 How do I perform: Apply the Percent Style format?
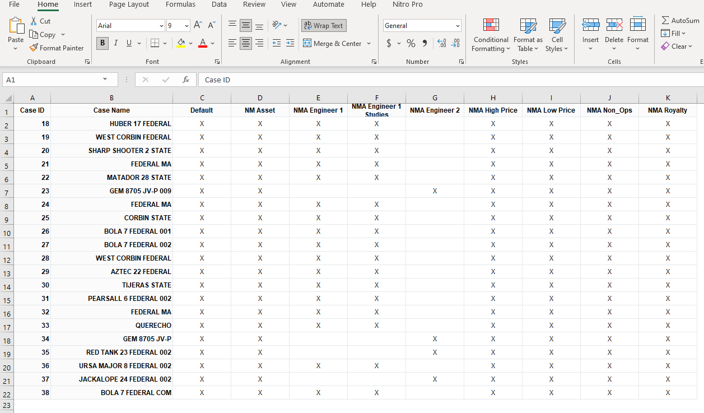tap(411, 43)
